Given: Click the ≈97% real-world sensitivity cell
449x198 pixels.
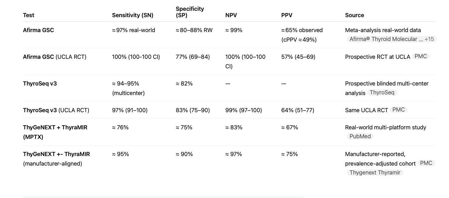Looking at the screenshot, I should pos(133,30).
